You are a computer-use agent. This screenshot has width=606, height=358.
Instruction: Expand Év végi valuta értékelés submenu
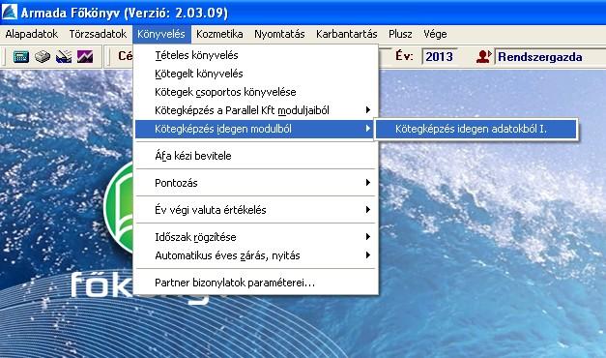point(255,210)
